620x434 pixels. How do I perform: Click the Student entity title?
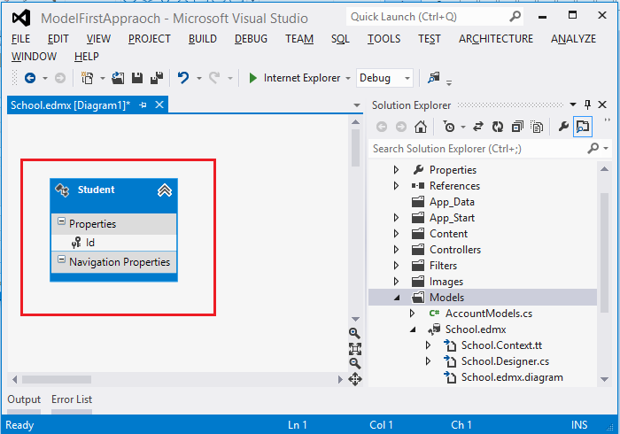point(96,190)
